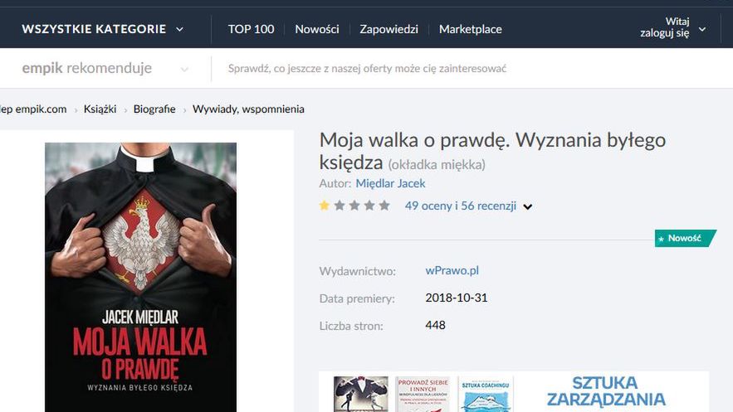Open 49 oceny i 56 recenzji link
The image size is (733, 412).
click(461, 206)
